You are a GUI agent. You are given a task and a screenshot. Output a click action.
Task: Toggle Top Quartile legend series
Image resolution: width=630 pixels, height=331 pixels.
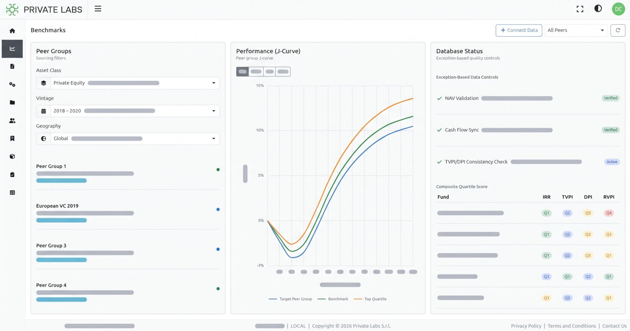point(370,299)
